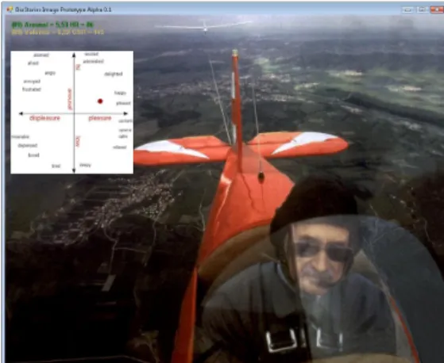The width and height of the screenshot is (444, 363).
Task: Minimize the prototype window
Action: (x=407, y=10)
